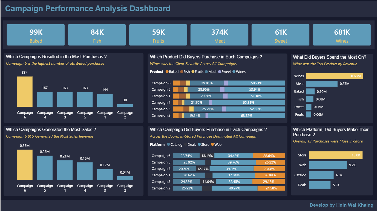
Task: Select the Campaign 6 purchases bar
Action: click(25, 91)
